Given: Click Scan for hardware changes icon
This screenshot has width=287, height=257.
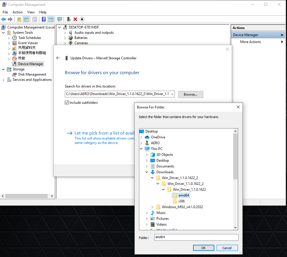Looking at the screenshot, I should point(60,19).
